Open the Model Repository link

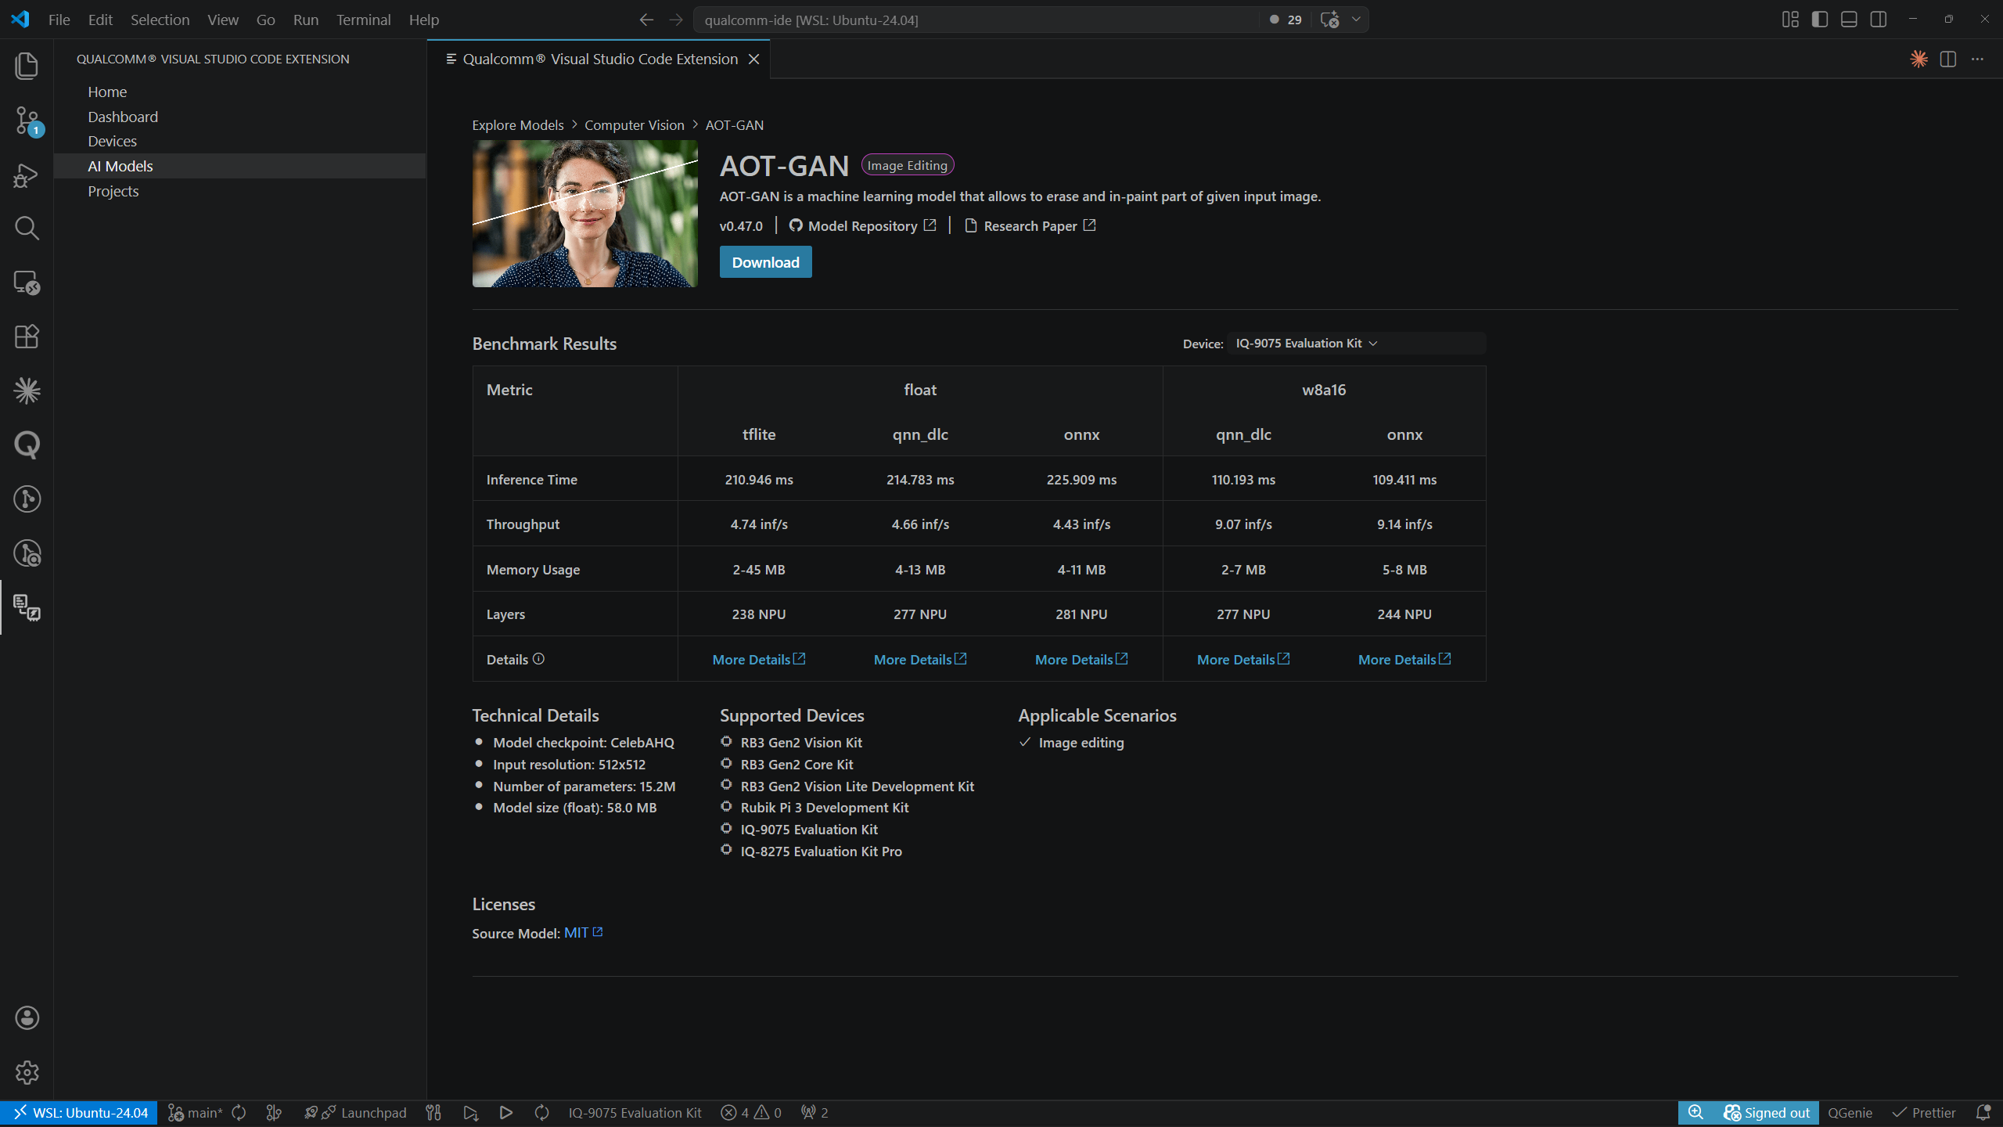862,225
